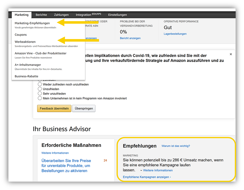
Task: Choose Coupons in the Marketing dropdown
Action: [x=21, y=35]
